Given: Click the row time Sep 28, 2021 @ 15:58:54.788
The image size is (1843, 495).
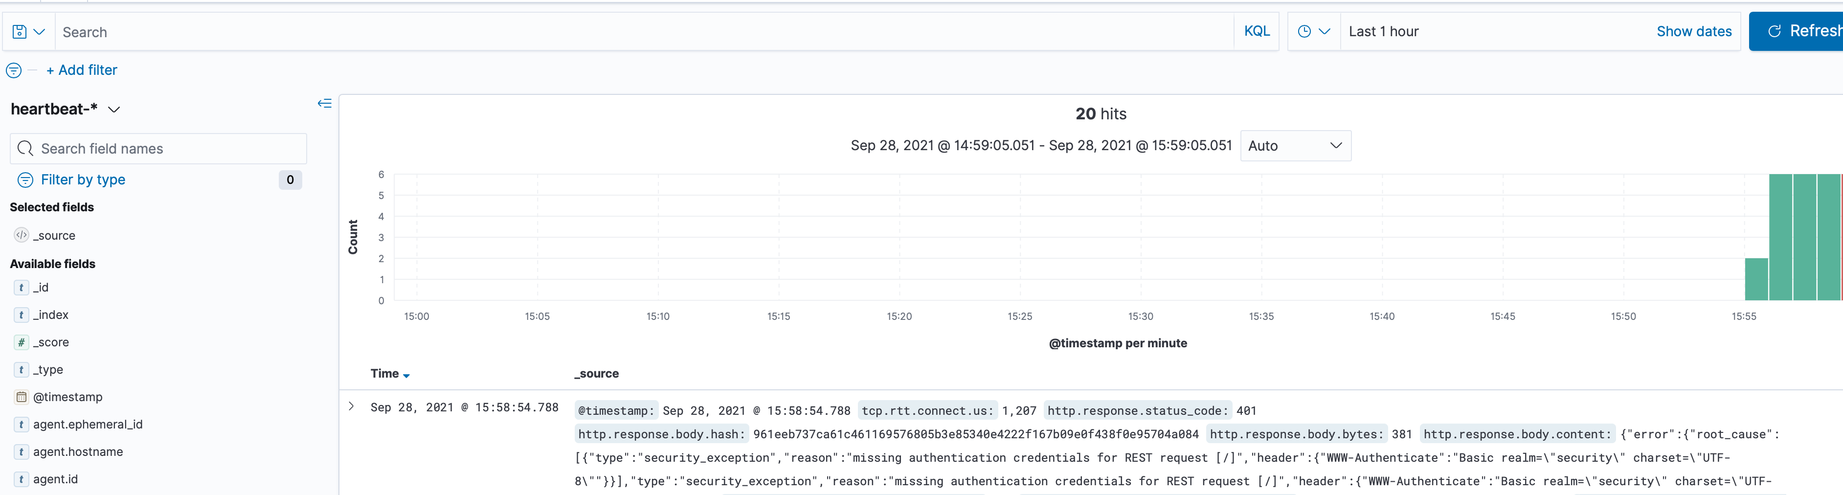Looking at the screenshot, I should (x=464, y=407).
